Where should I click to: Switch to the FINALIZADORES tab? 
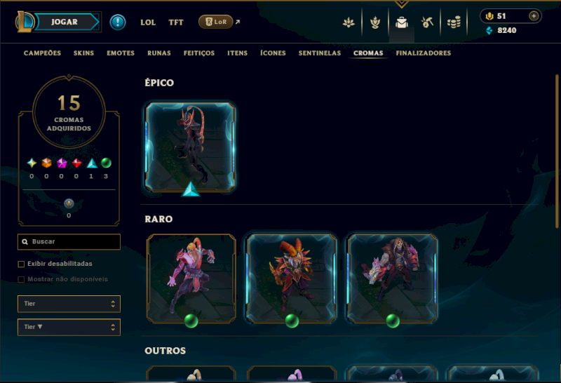coord(424,53)
